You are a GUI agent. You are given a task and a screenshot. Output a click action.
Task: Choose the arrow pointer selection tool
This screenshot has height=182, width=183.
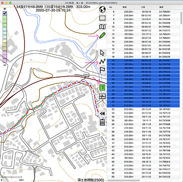(102, 53)
